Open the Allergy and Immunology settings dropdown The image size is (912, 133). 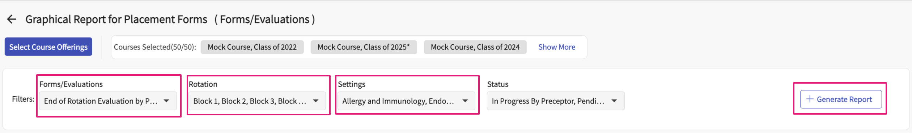tap(406, 101)
